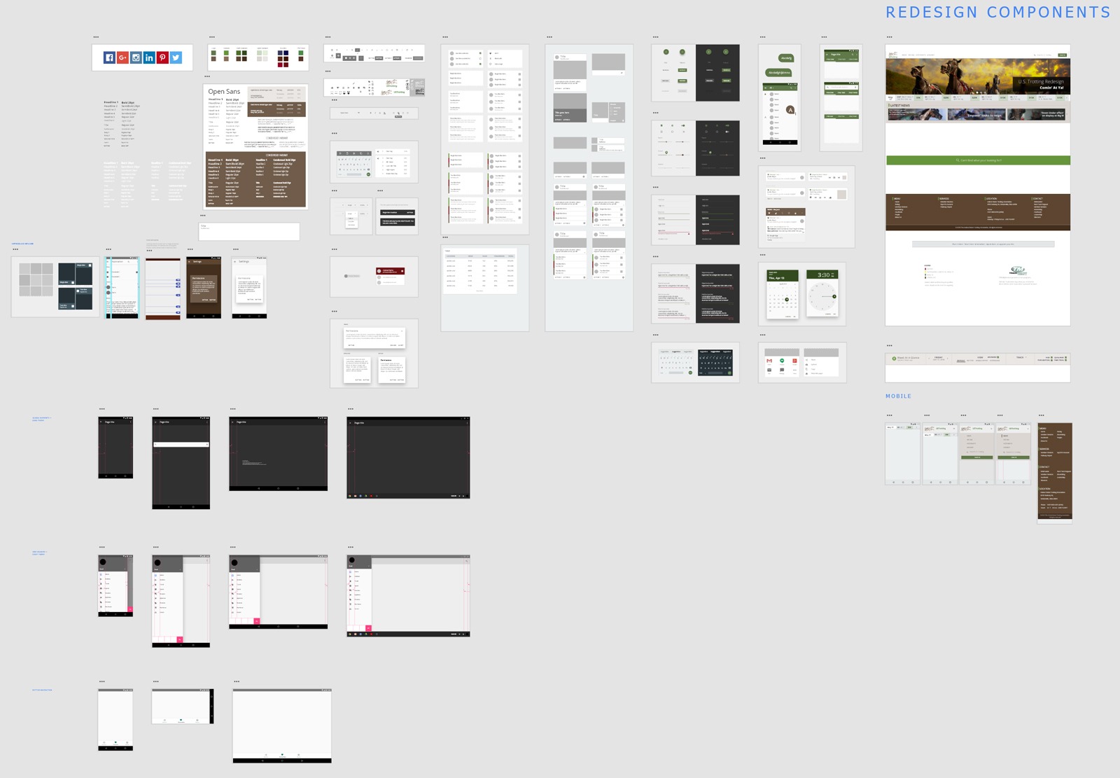
Task: Click the green 'Can't find what you're looking for' bar
Action: [979, 160]
